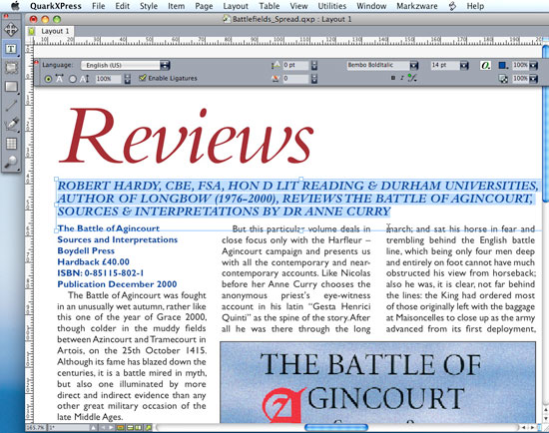Click the 'ISBN: 0-85115-802-1' line
This screenshot has width=549, height=433.
click(101, 273)
